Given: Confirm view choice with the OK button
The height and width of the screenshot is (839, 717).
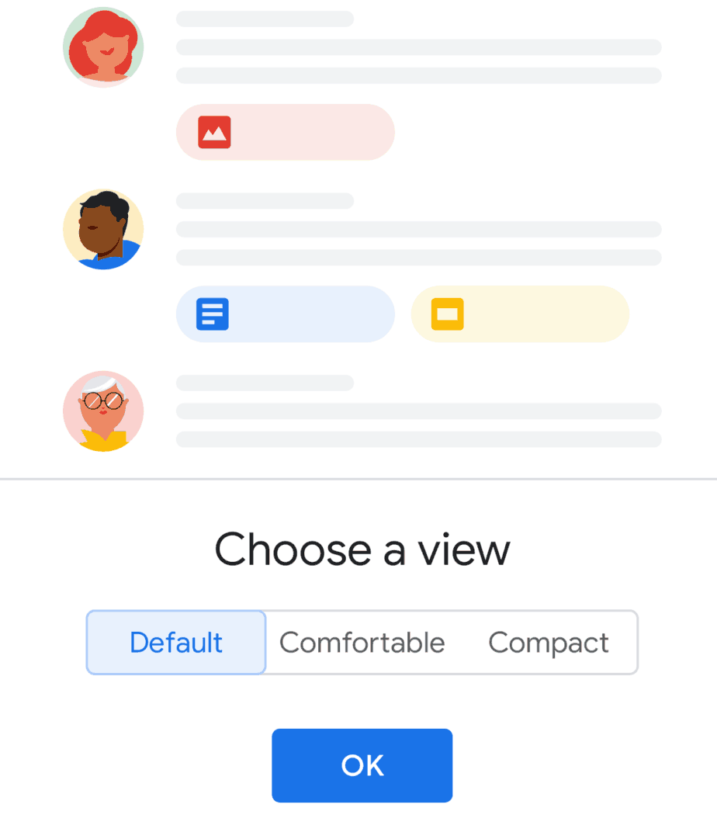Looking at the screenshot, I should [x=362, y=765].
